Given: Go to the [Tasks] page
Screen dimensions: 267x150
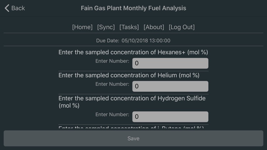Looking at the screenshot, I should point(129,27).
